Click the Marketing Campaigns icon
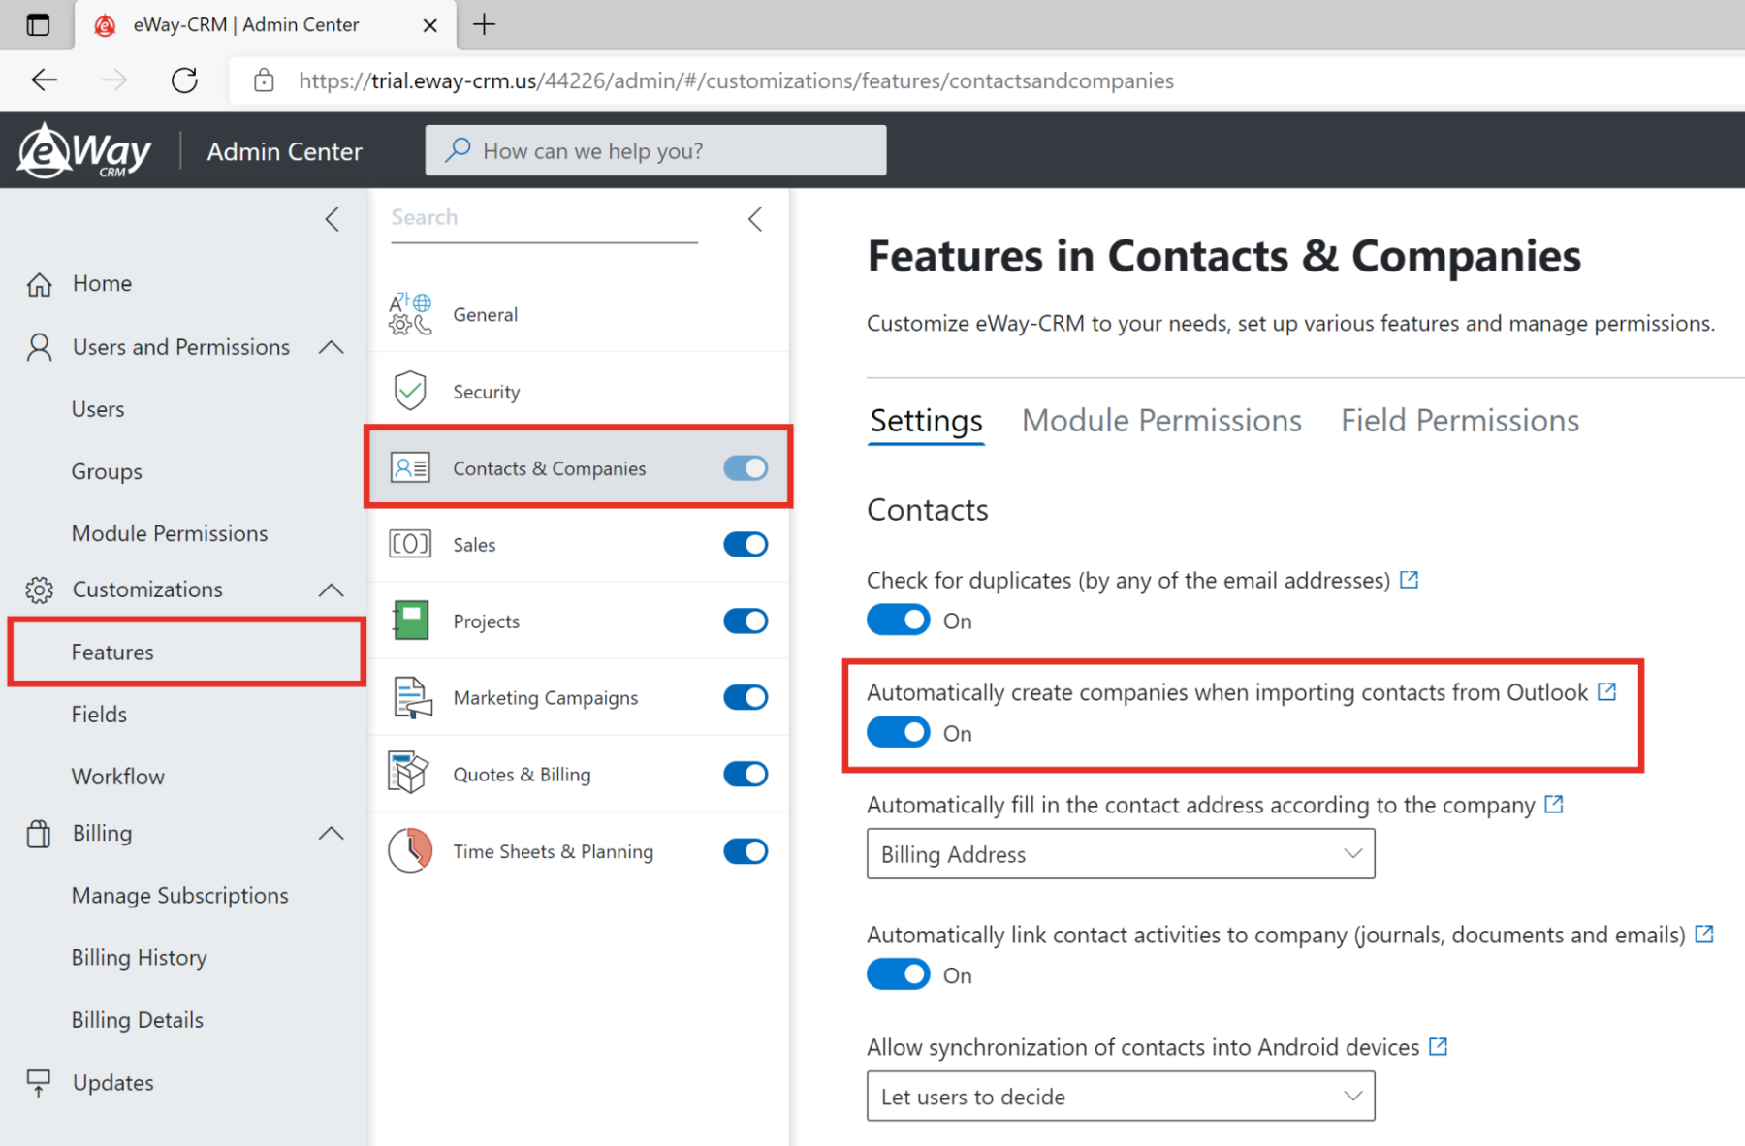 pos(412,697)
